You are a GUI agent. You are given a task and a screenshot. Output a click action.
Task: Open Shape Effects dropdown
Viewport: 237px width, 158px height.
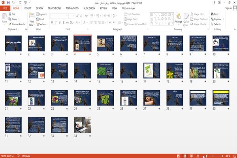pos(199,24)
